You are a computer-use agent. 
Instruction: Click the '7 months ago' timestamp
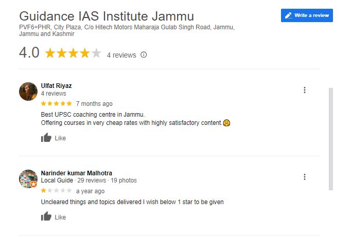coord(94,104)
